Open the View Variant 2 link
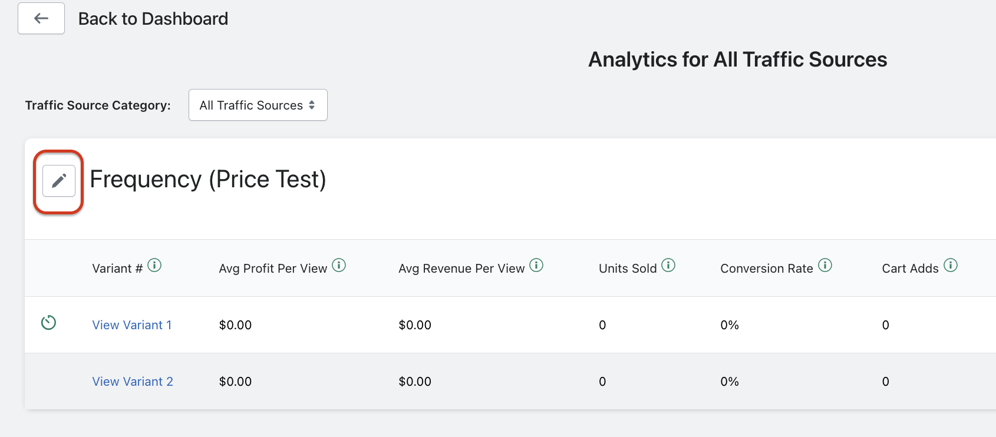 [133, 382]
